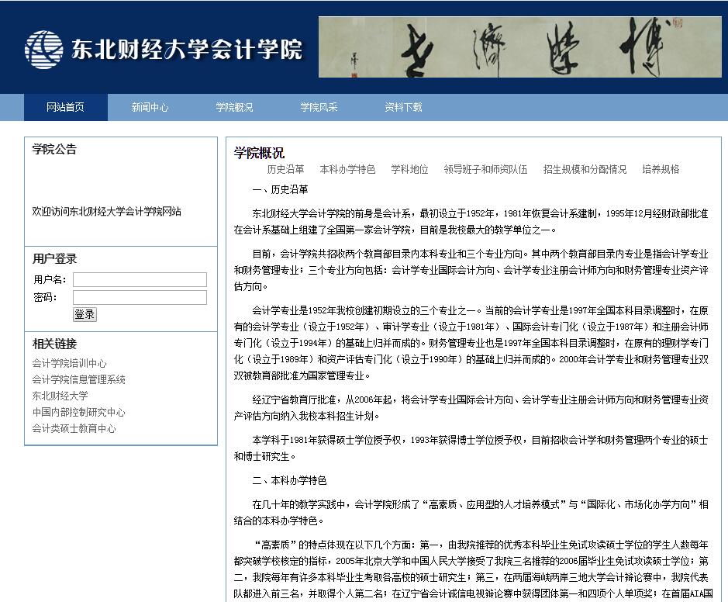Follow the 东北财经大学 related link

(60, 396)
